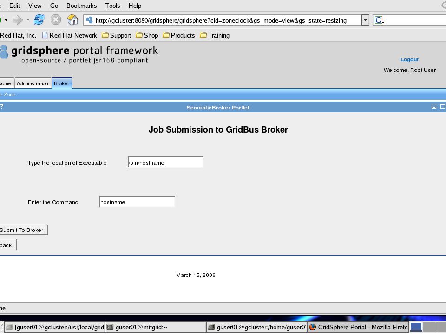
Task: Open the View menu
Action: coord(35,6)
